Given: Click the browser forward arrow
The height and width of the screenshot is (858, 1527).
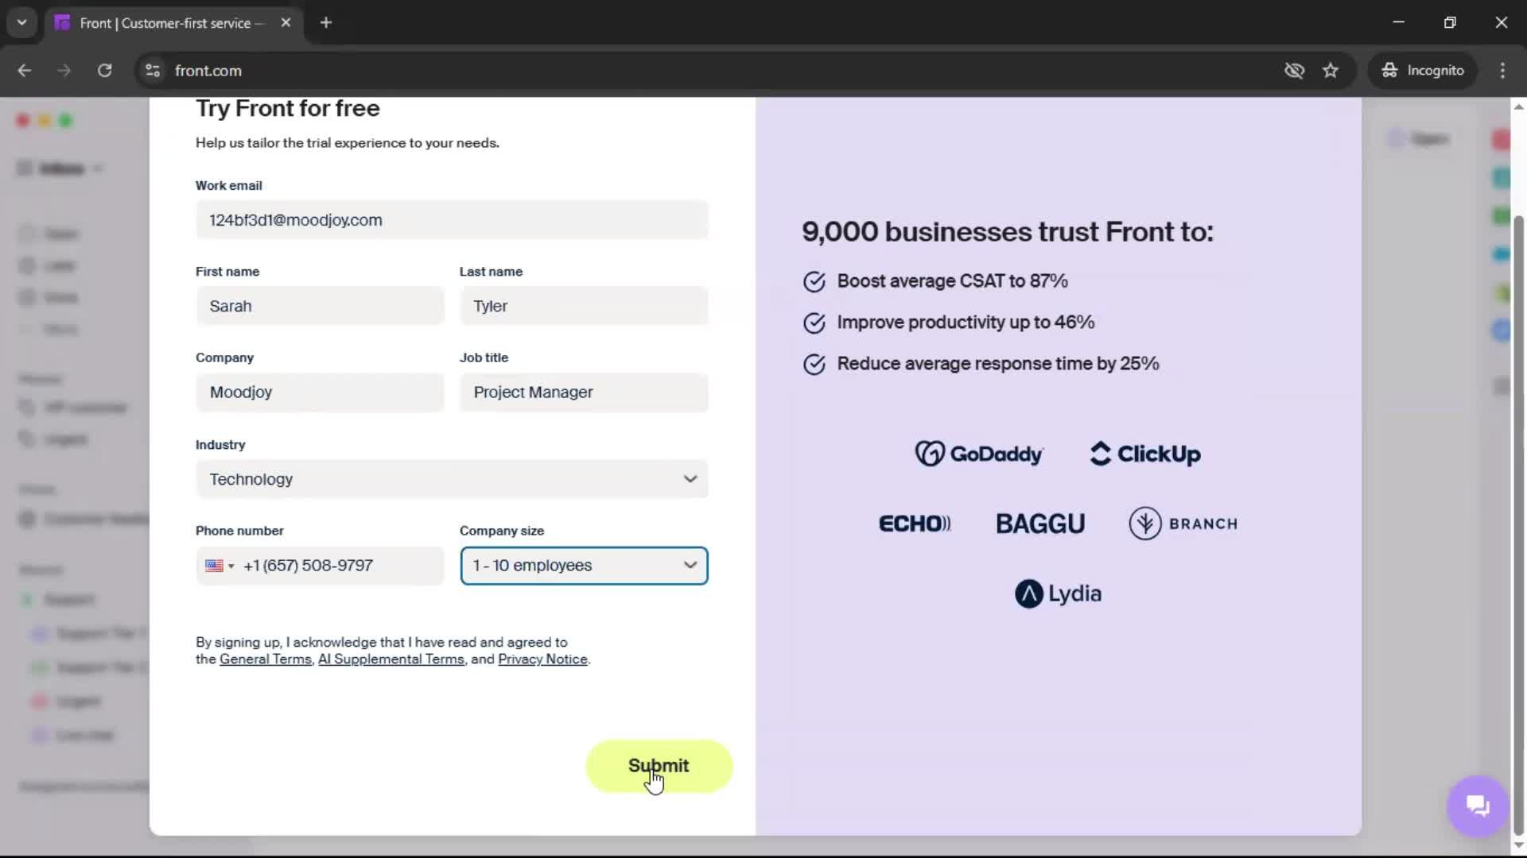Looking at the screenshot, I should (64, 70).
